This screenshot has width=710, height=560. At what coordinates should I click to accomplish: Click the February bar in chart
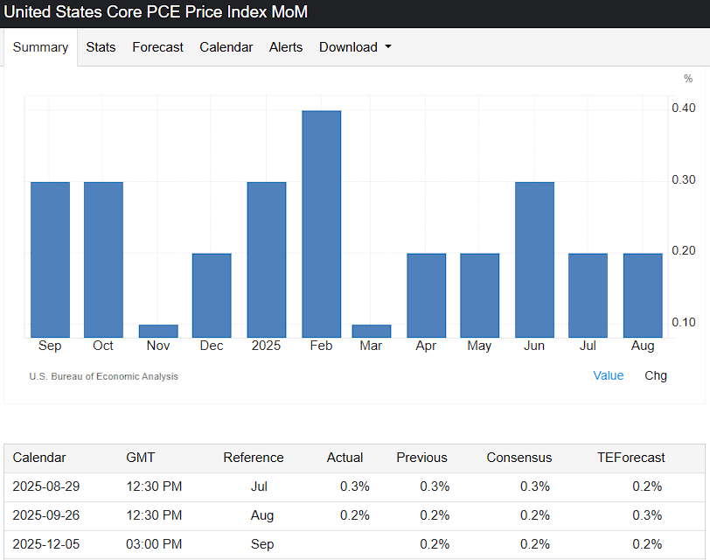[x=321, y=223]
